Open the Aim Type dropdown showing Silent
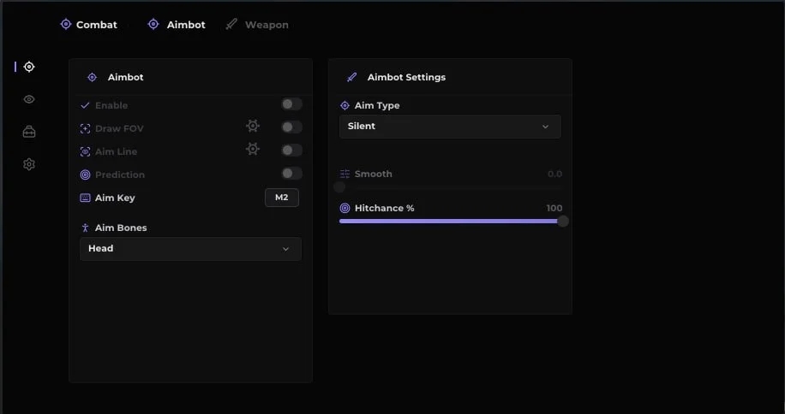 coord(450,127)
